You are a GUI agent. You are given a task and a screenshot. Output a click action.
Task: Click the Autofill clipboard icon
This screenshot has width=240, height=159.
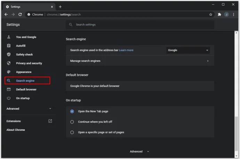coord(9,46)
